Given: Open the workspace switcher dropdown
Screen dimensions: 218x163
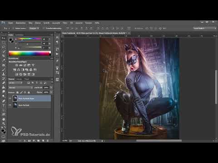Looking at the screenshot, I should (205, 28).
